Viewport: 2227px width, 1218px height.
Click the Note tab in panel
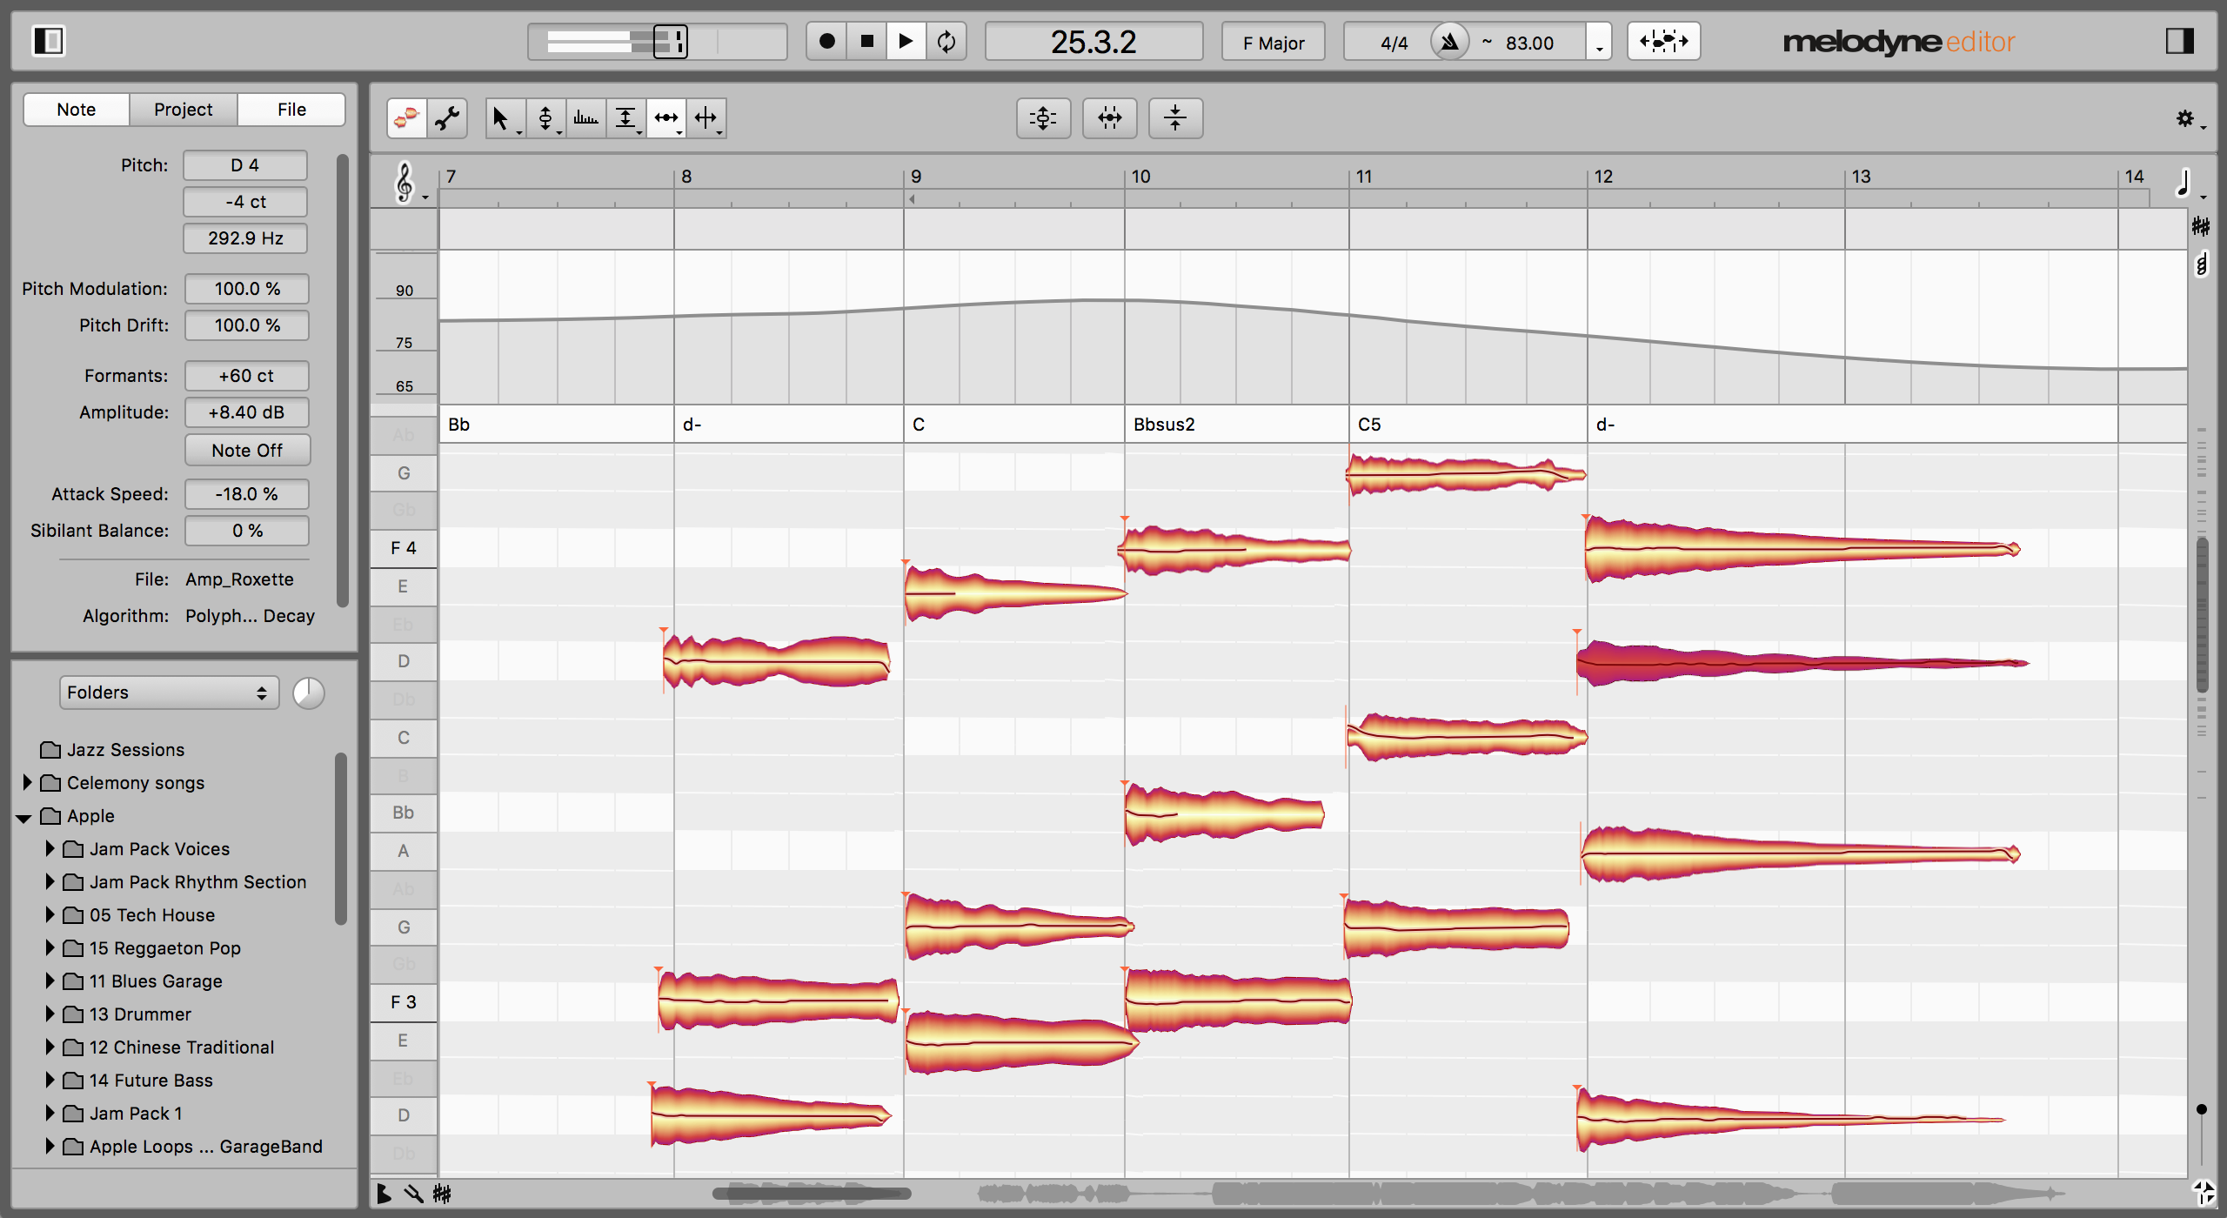(x=73, y=106)
